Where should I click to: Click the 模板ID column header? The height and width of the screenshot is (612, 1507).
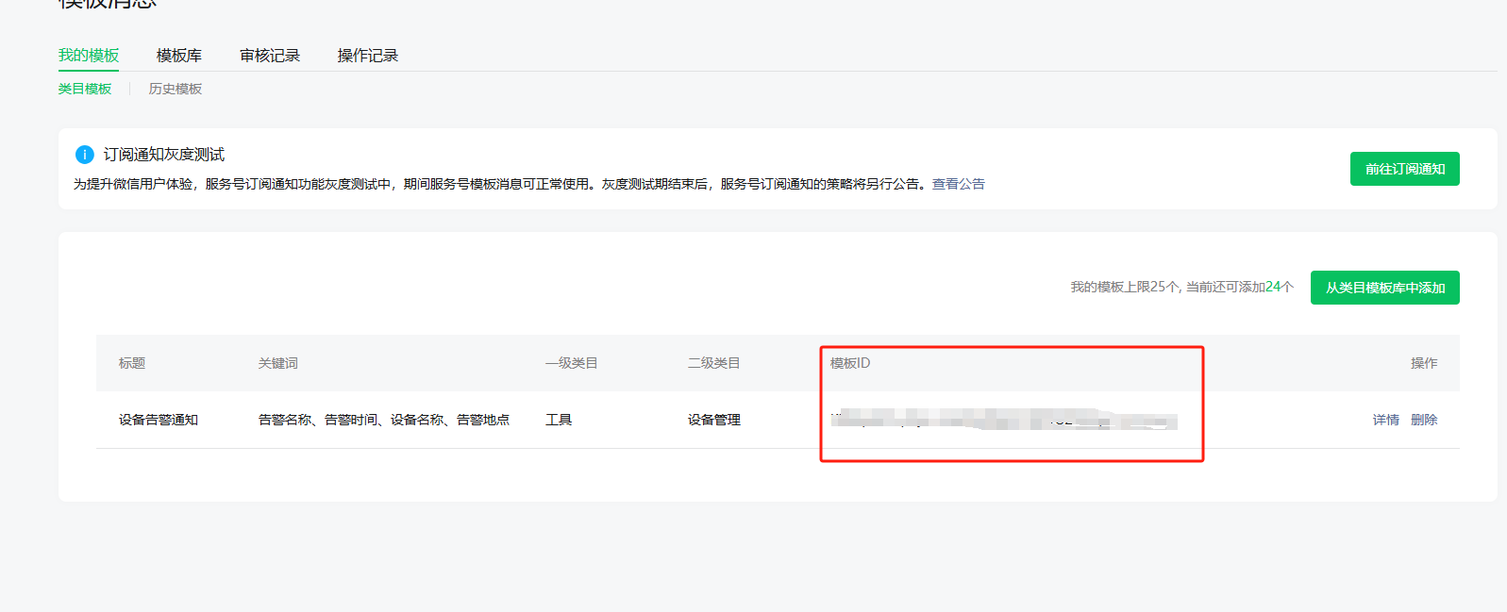(849, 363)
